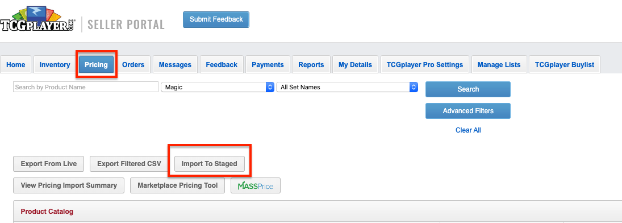This screenshot has height=223, width=622.
Task: Click the Submit Feedback button
Action: (216, 19)
